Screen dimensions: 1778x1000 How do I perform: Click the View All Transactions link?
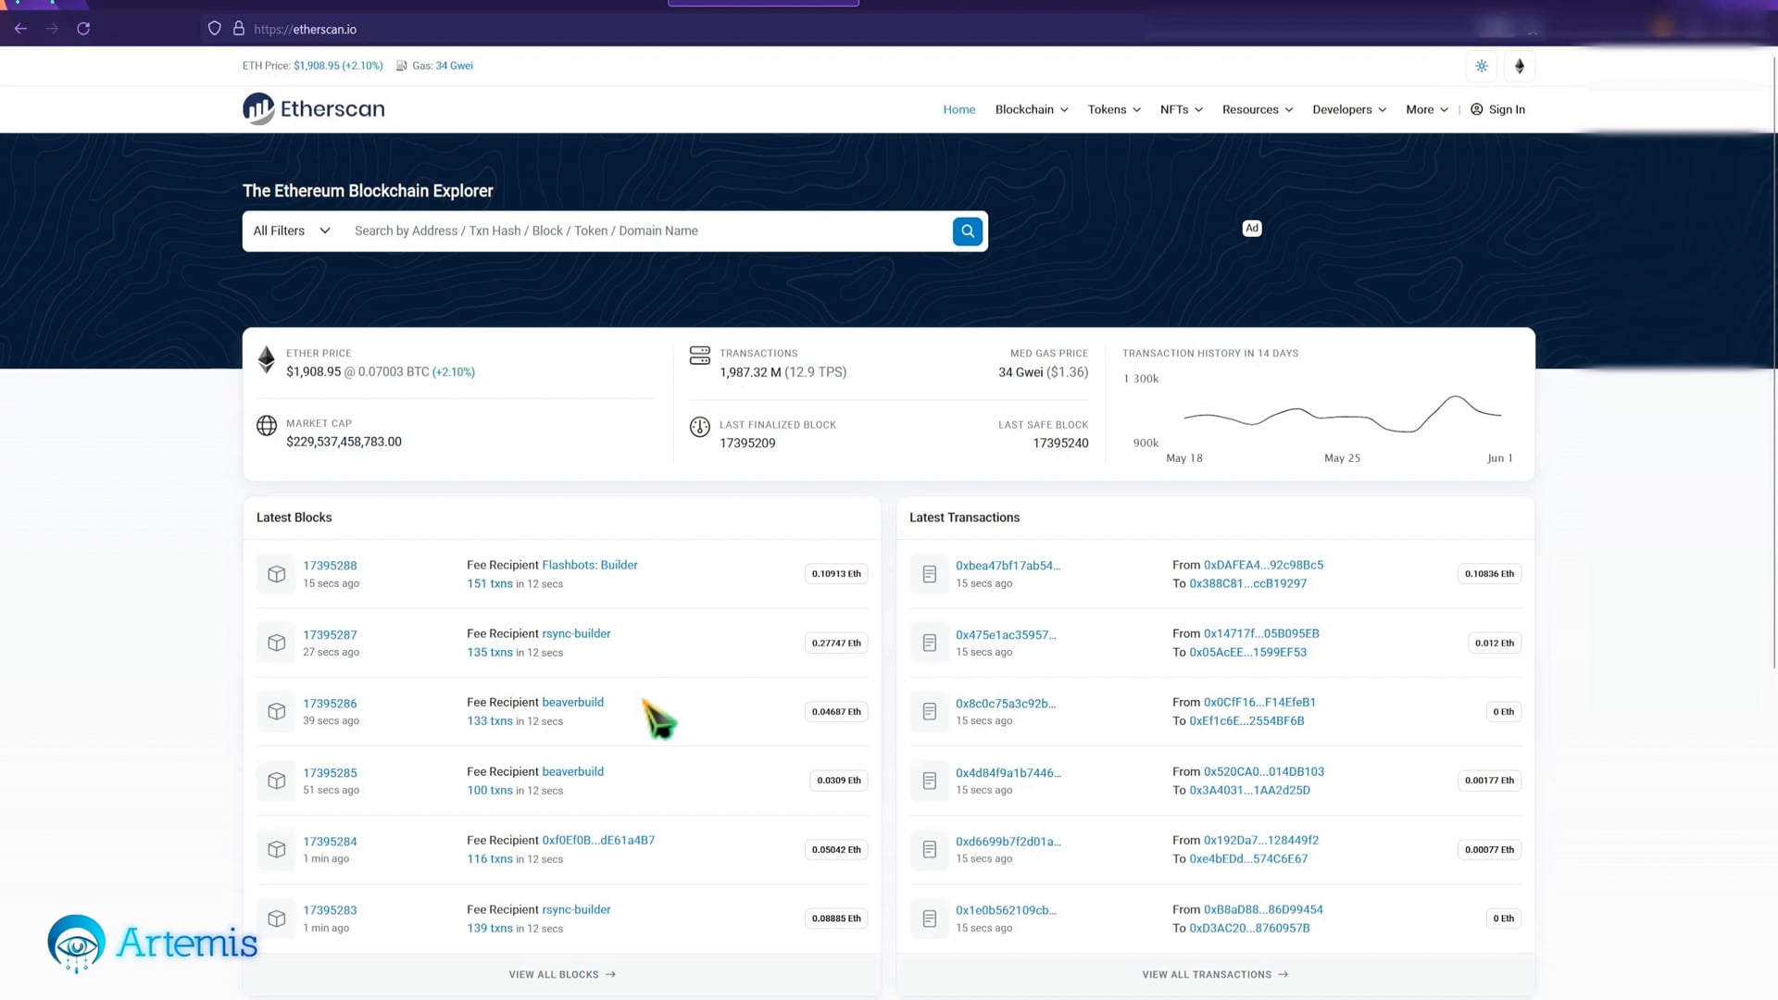pos(1215,974)
